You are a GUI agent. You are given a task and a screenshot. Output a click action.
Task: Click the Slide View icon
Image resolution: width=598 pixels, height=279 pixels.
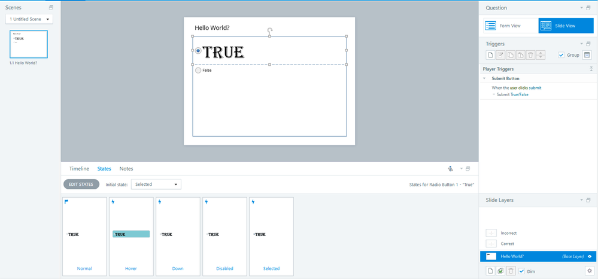pyautogui.click(x=546, y=26)
